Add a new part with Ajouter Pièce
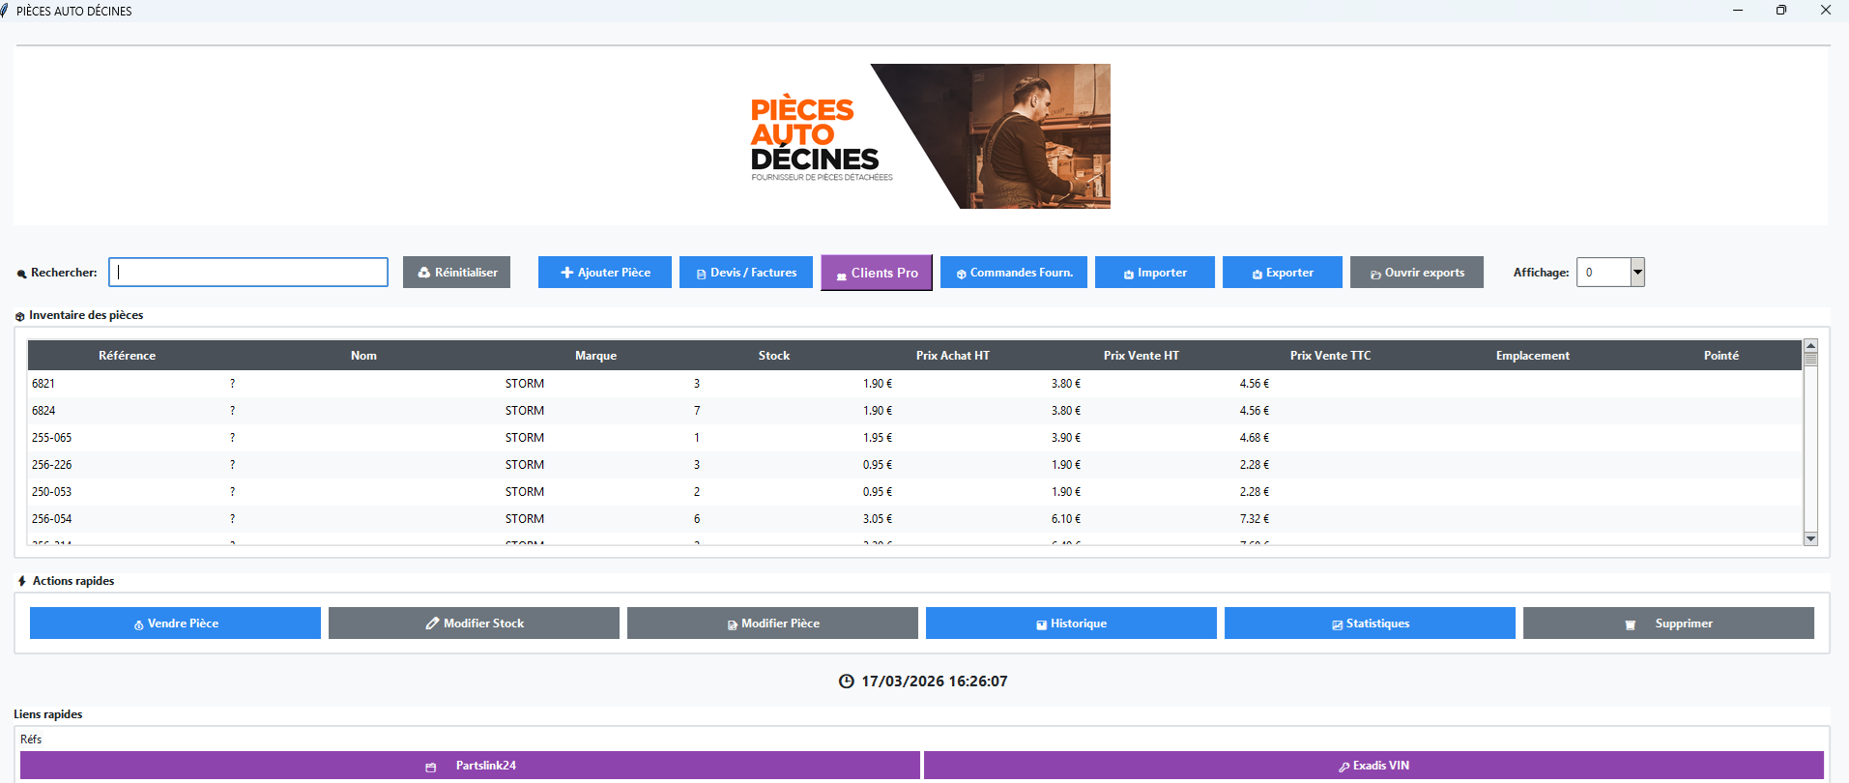The width and height of the screenshot is (1849, 783). [605, 273]
